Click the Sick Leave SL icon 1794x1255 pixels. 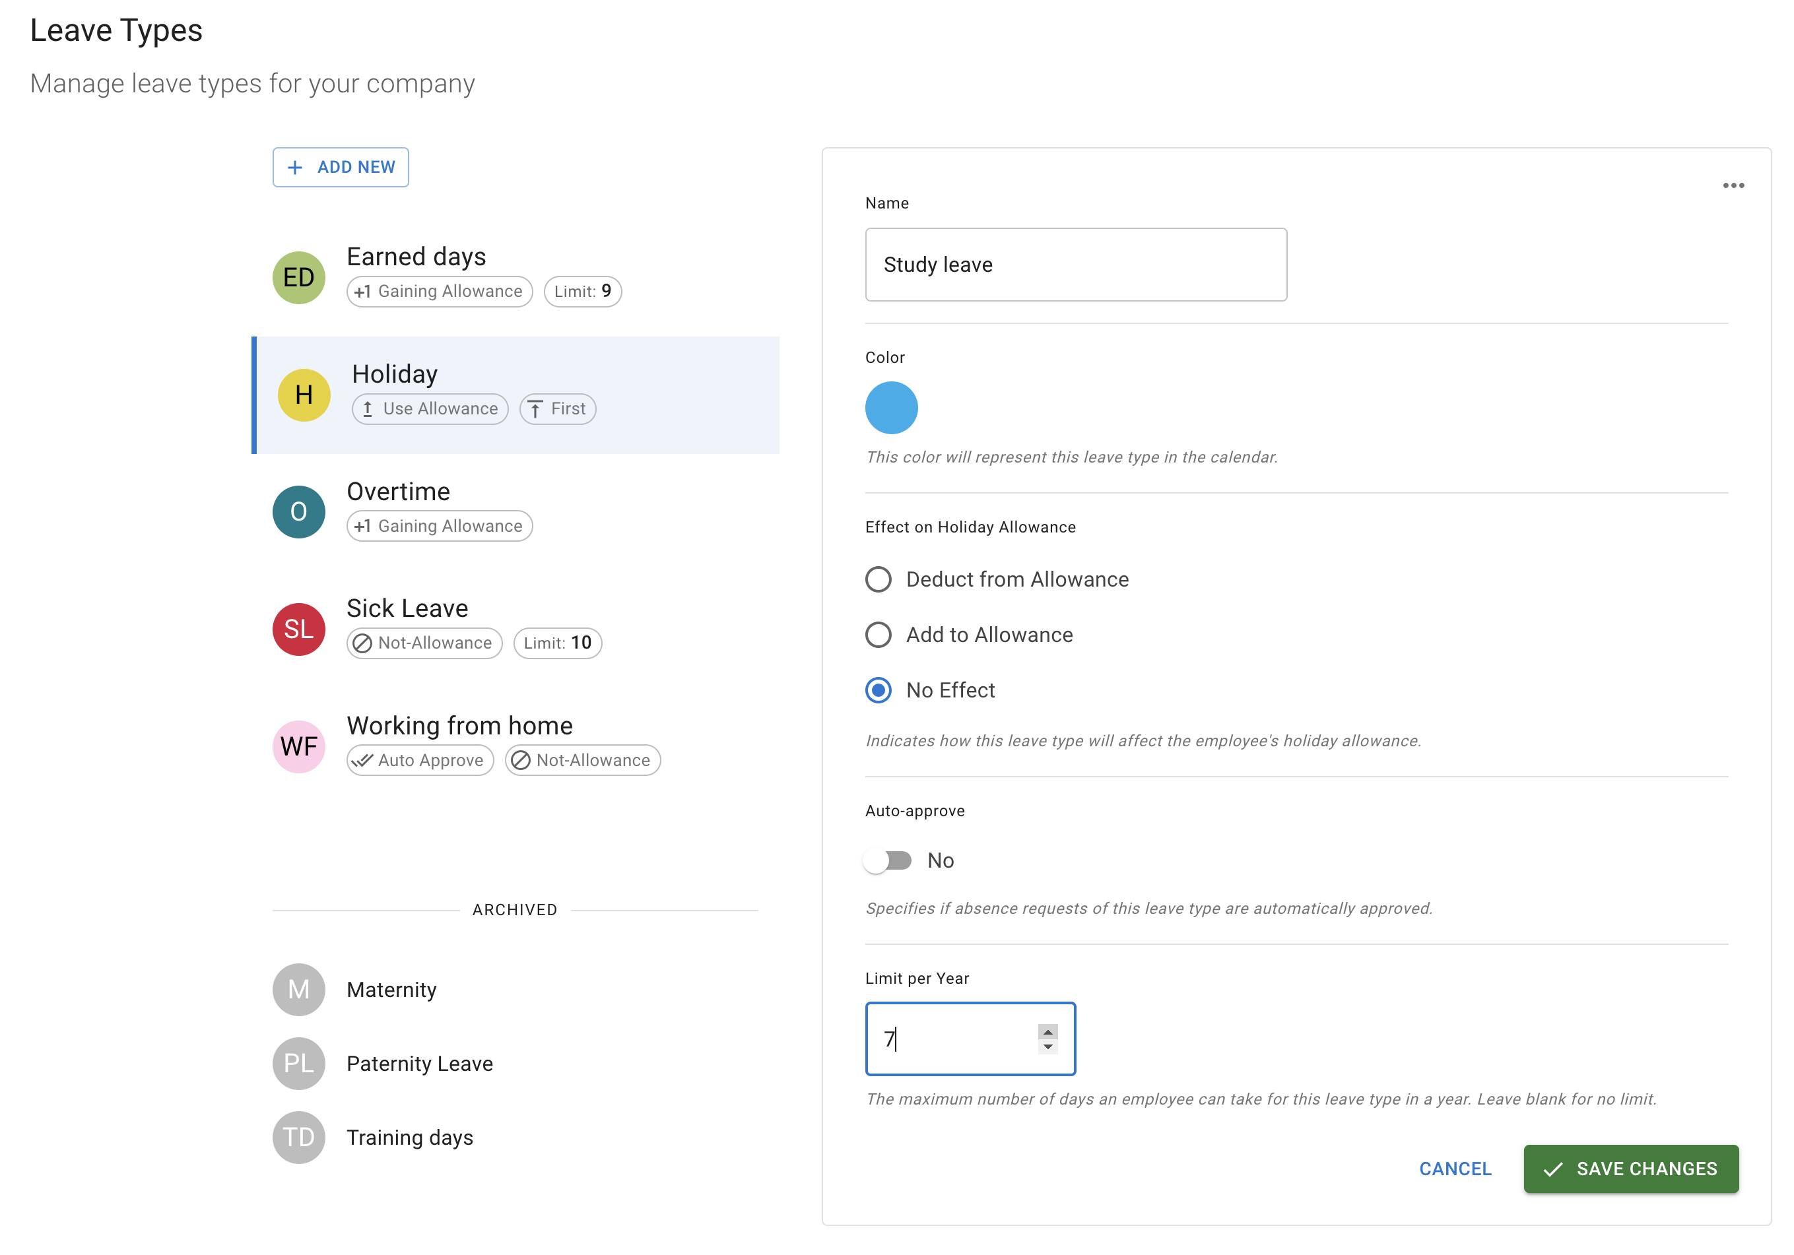(298, 629)
